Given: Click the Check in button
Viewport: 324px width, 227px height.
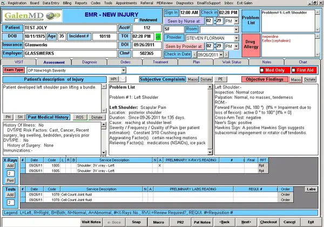Looking at the screenshot, I should pos(209,12).
